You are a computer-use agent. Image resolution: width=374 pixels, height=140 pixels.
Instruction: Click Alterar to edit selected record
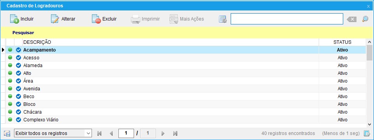click(x=63, y=19)
